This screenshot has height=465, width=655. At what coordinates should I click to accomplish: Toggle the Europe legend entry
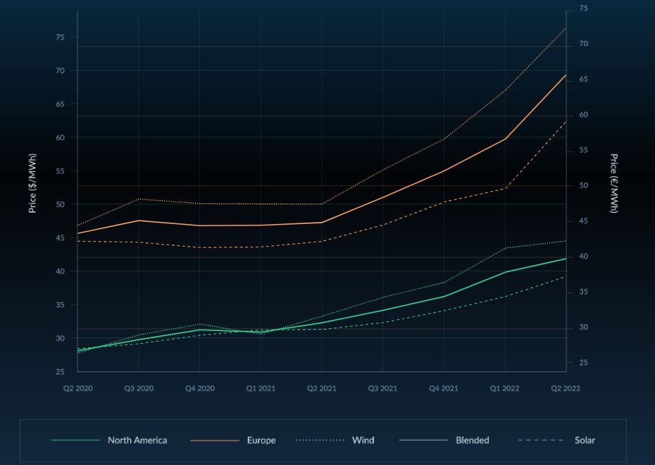(261, 440)
